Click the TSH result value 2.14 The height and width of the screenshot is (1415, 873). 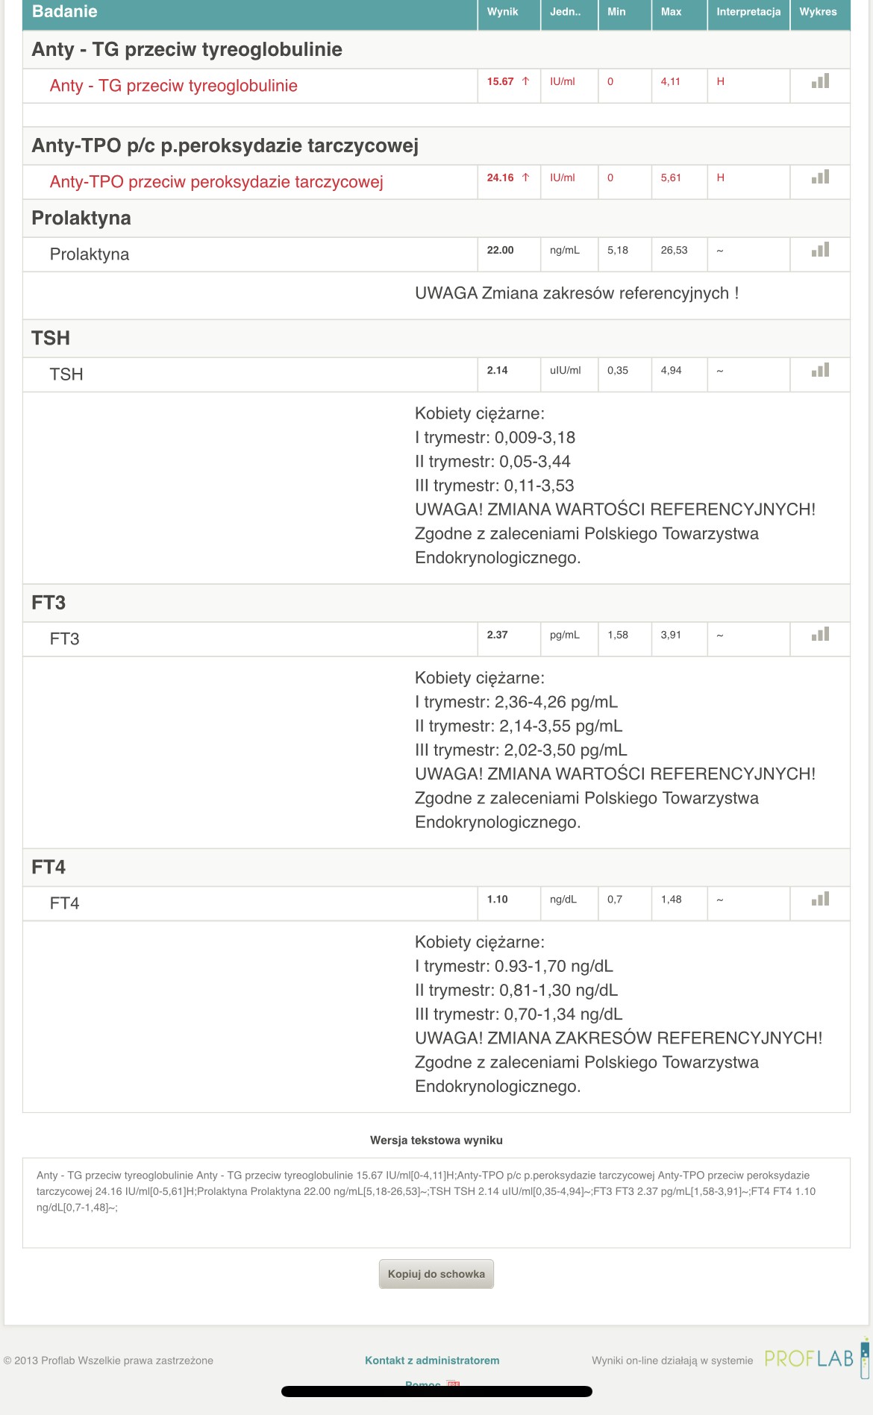pos(497,370)
